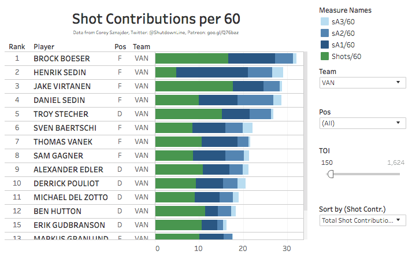The height and width of the screenshot is (262, 412).
Task: Expand the Pos filter dropdown
Action: click(x=363, y=123)
